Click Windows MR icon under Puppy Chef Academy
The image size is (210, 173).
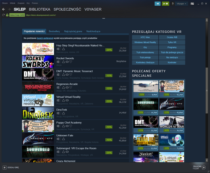pyautogui.click(x=71, y=126)
